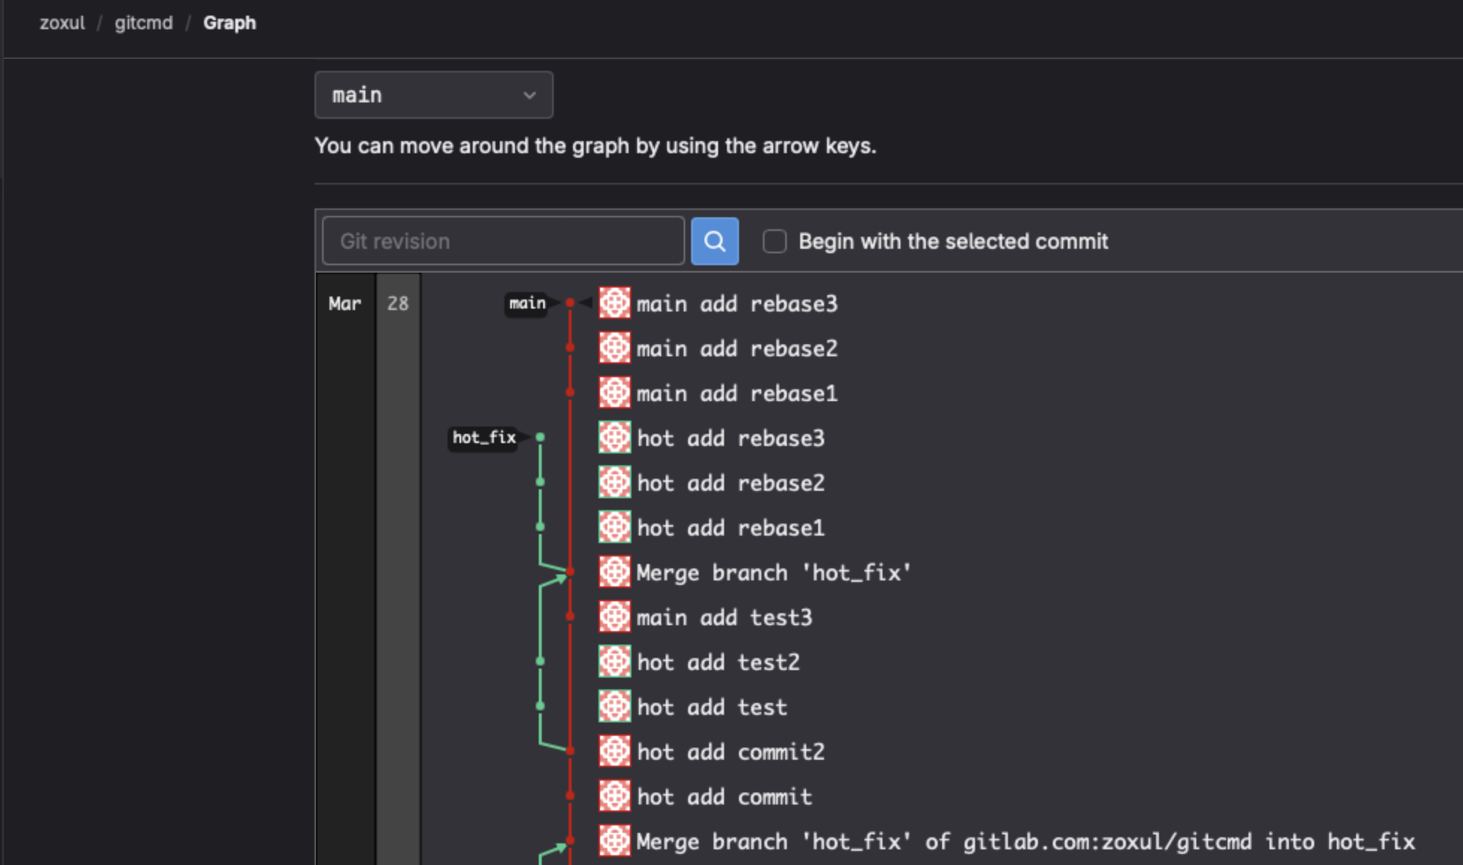Click the 'hot_fix' branch label tag

coord(483,438)
